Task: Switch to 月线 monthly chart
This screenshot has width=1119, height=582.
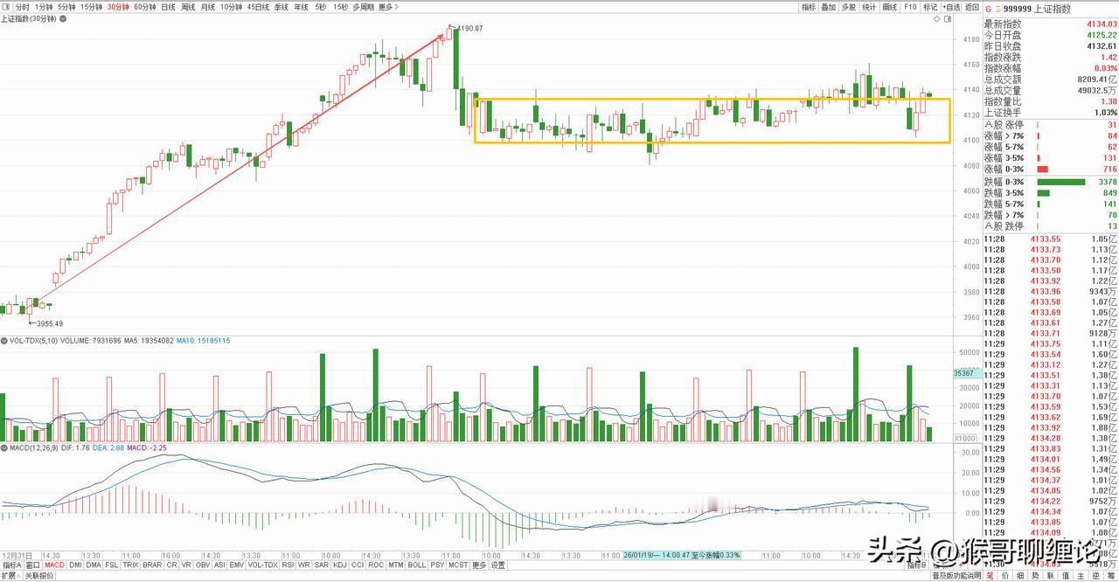Action: click(208, 7)
